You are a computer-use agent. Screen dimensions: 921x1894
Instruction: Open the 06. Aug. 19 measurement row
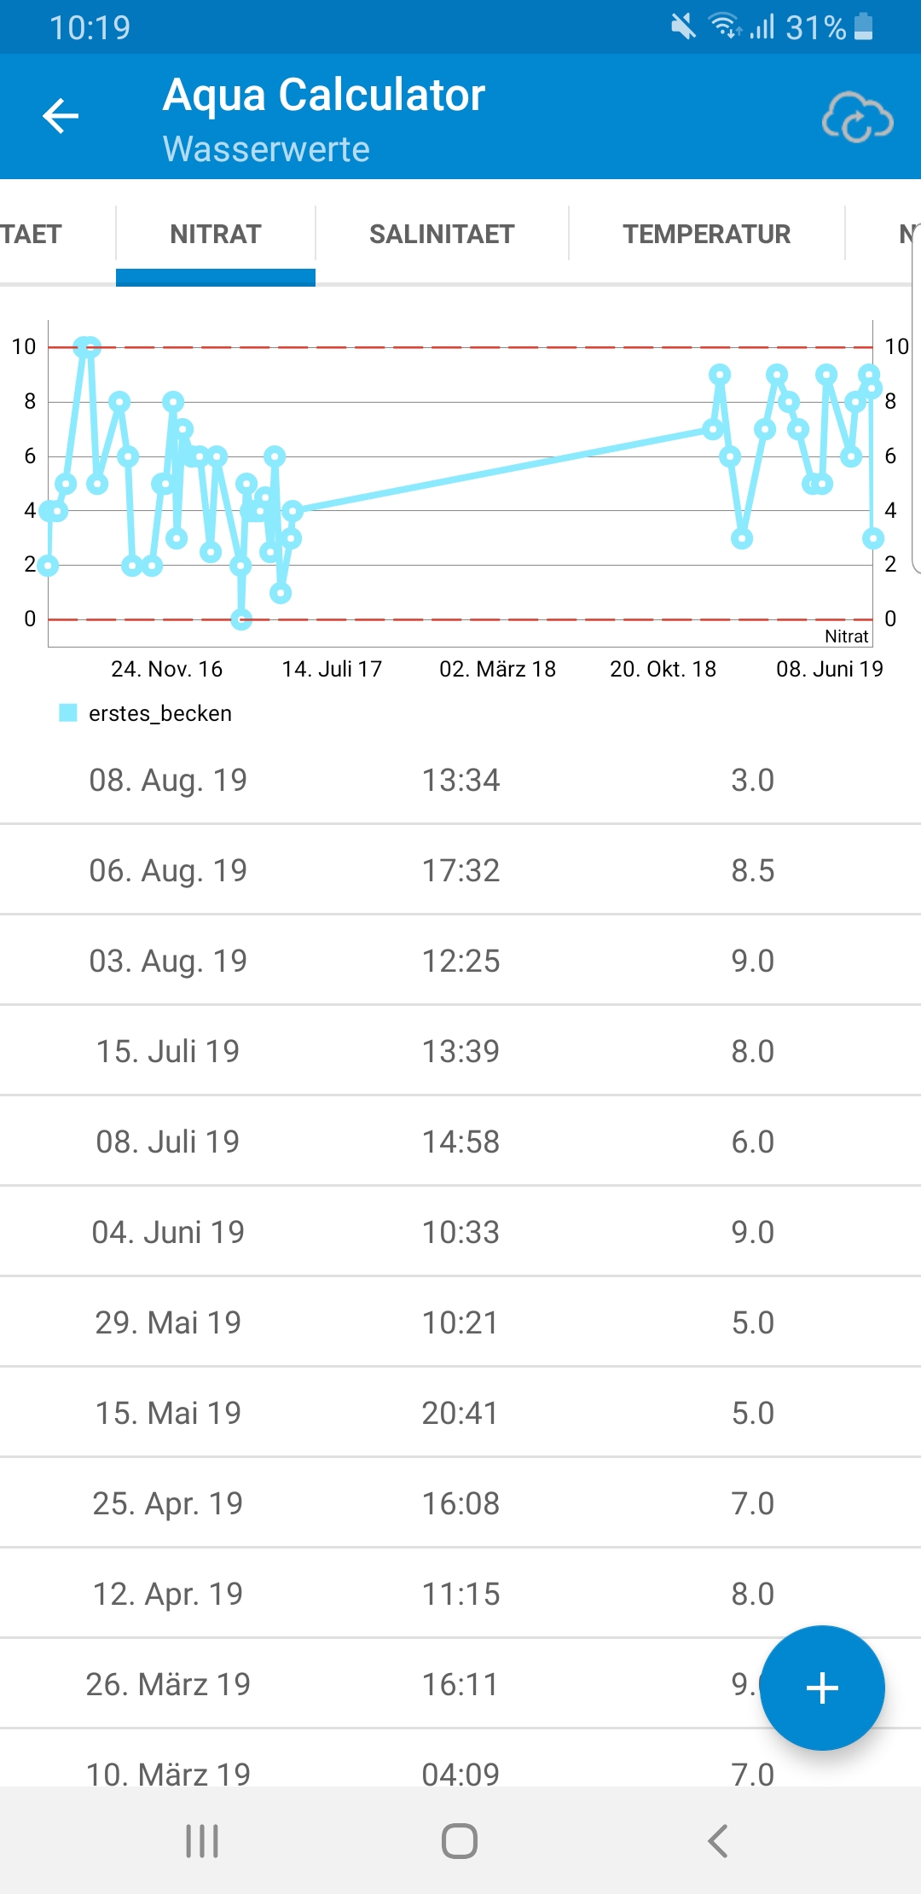(x=460, y=870)
